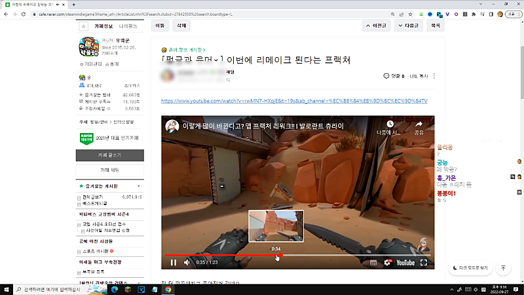
Task: Enter fullscreen video mode
Action: pos(424,263)
